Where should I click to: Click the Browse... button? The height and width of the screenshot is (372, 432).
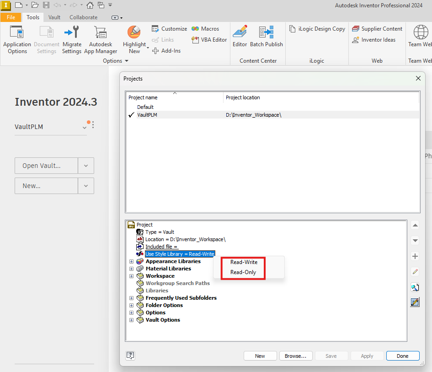tap(296, 356)
